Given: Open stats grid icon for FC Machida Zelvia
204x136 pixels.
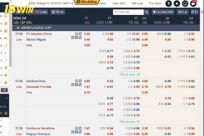Looking at the screenshot, I should [x=76, y=34].
